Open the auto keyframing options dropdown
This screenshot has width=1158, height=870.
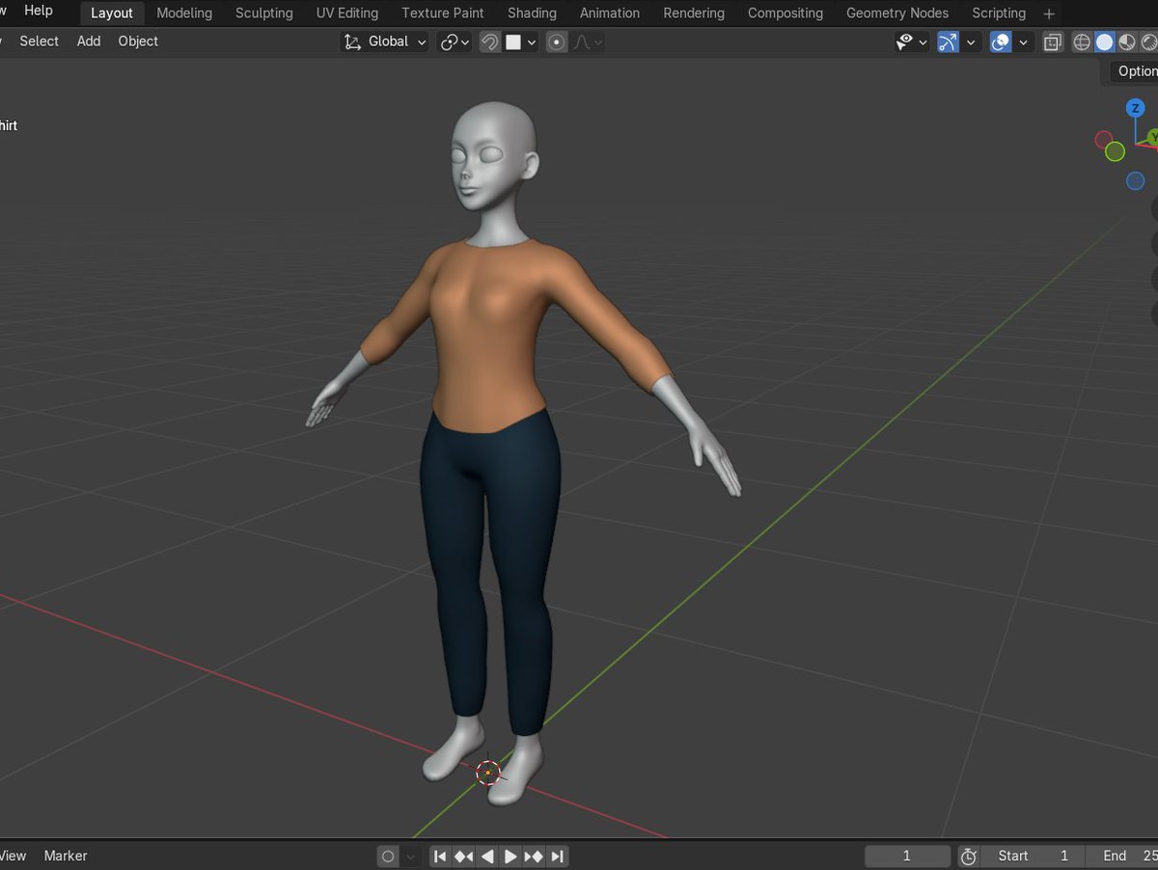[x=411, y=856]
